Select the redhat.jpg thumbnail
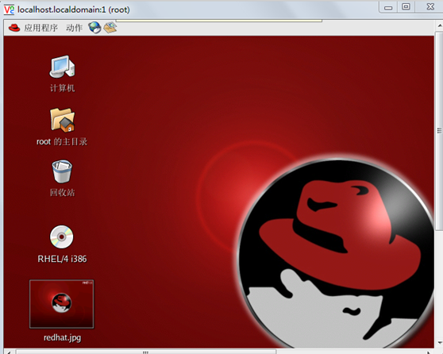 (x=62, y=304)
